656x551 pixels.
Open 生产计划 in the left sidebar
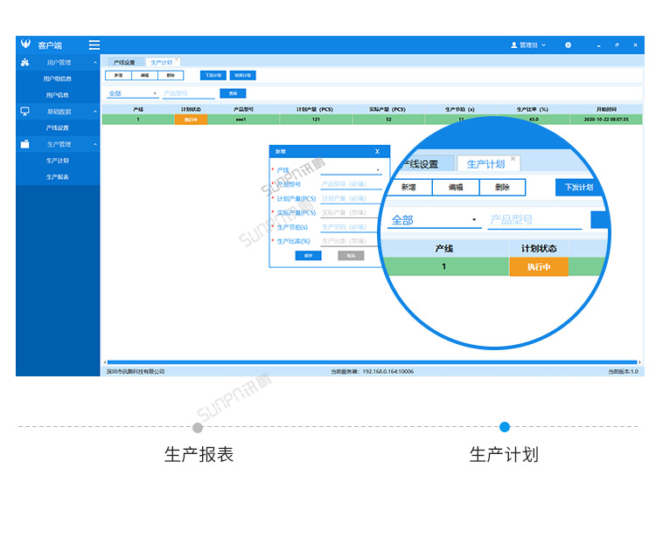58,161
